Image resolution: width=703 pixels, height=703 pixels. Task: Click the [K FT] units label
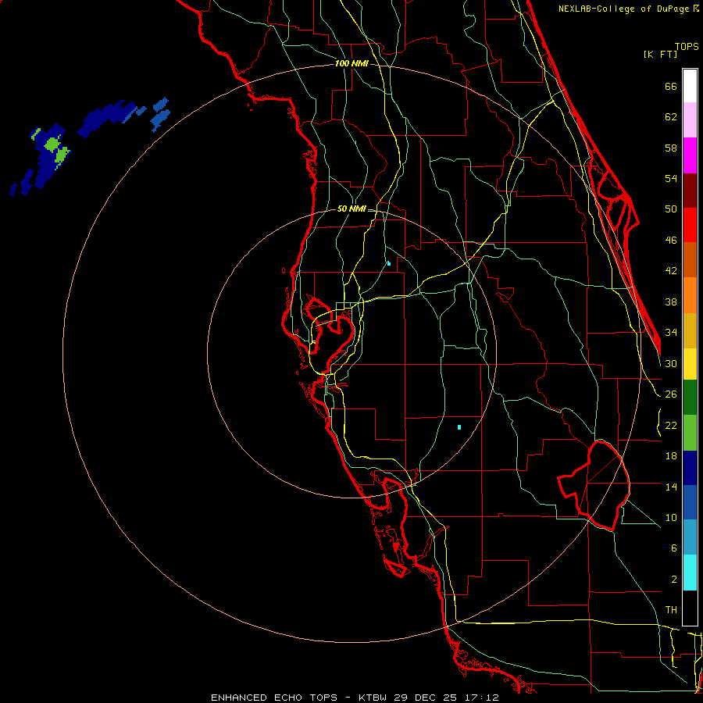(x=660, y=54)
